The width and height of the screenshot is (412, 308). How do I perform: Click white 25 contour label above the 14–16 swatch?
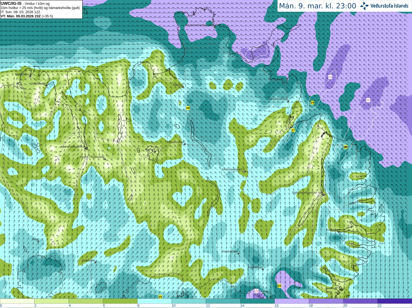click(x=257, y=291)
